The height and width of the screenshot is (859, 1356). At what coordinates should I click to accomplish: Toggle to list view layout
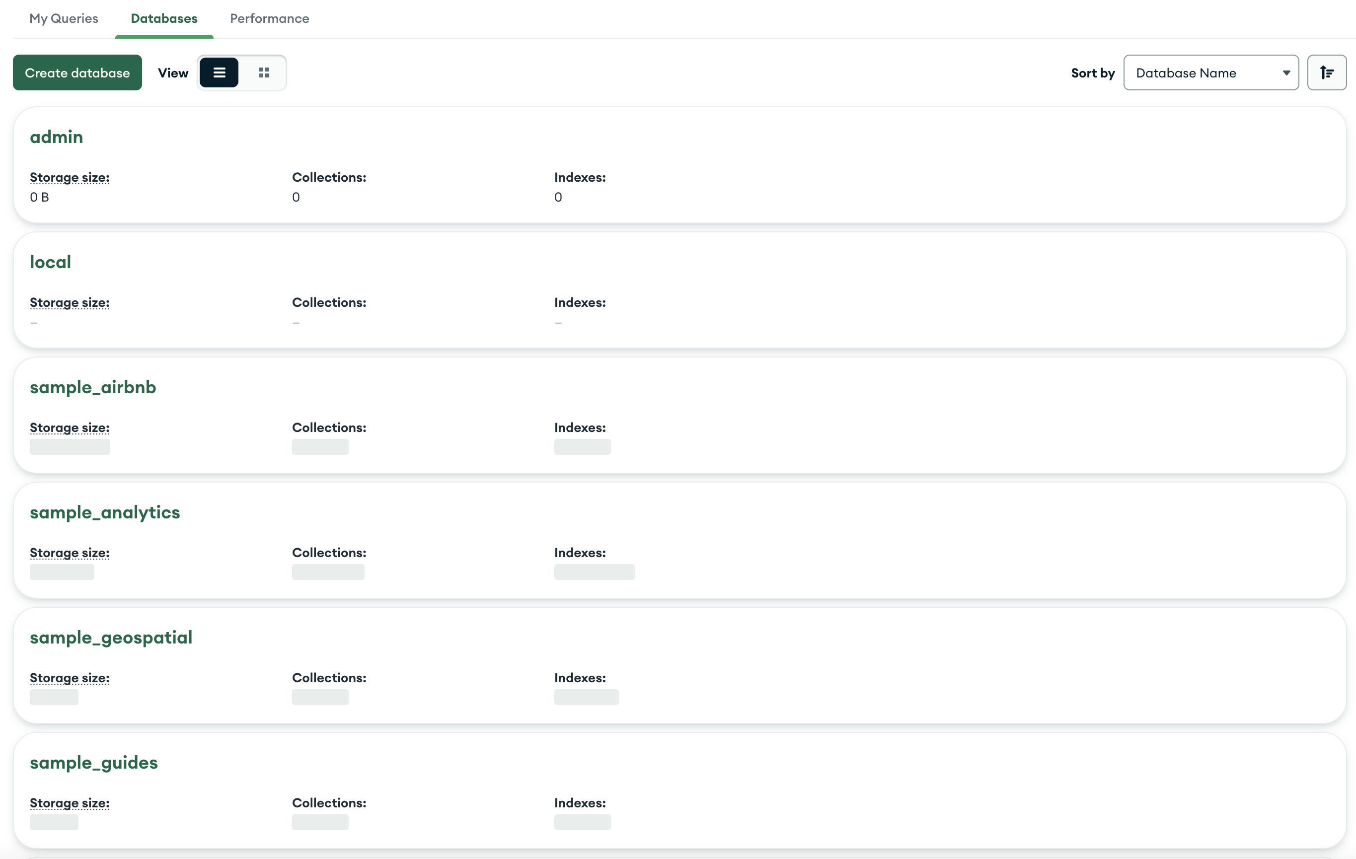(x=220, y=71)
